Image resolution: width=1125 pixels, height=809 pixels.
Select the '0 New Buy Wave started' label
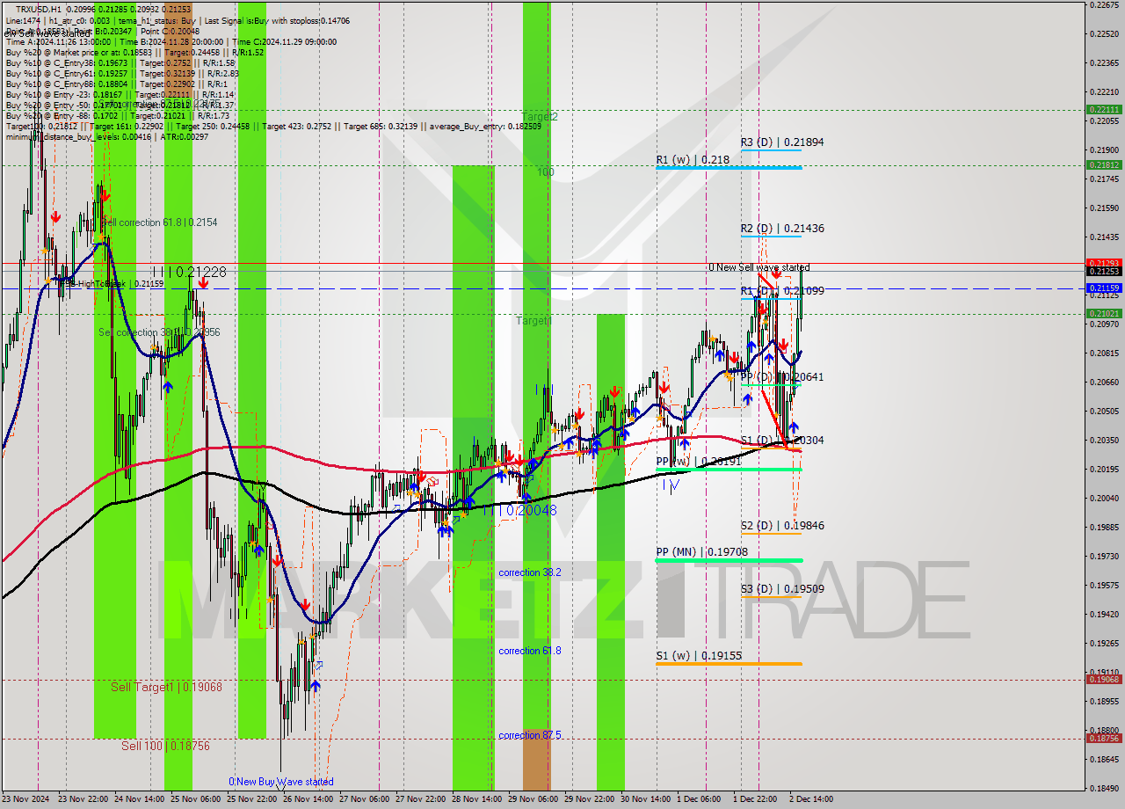281,782
